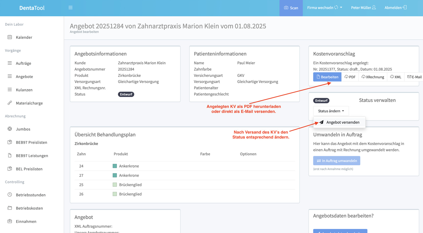Click Bearbeiten for the Kostenvoranschlag
The image size is (423, 233).
[x=327, y=77]
